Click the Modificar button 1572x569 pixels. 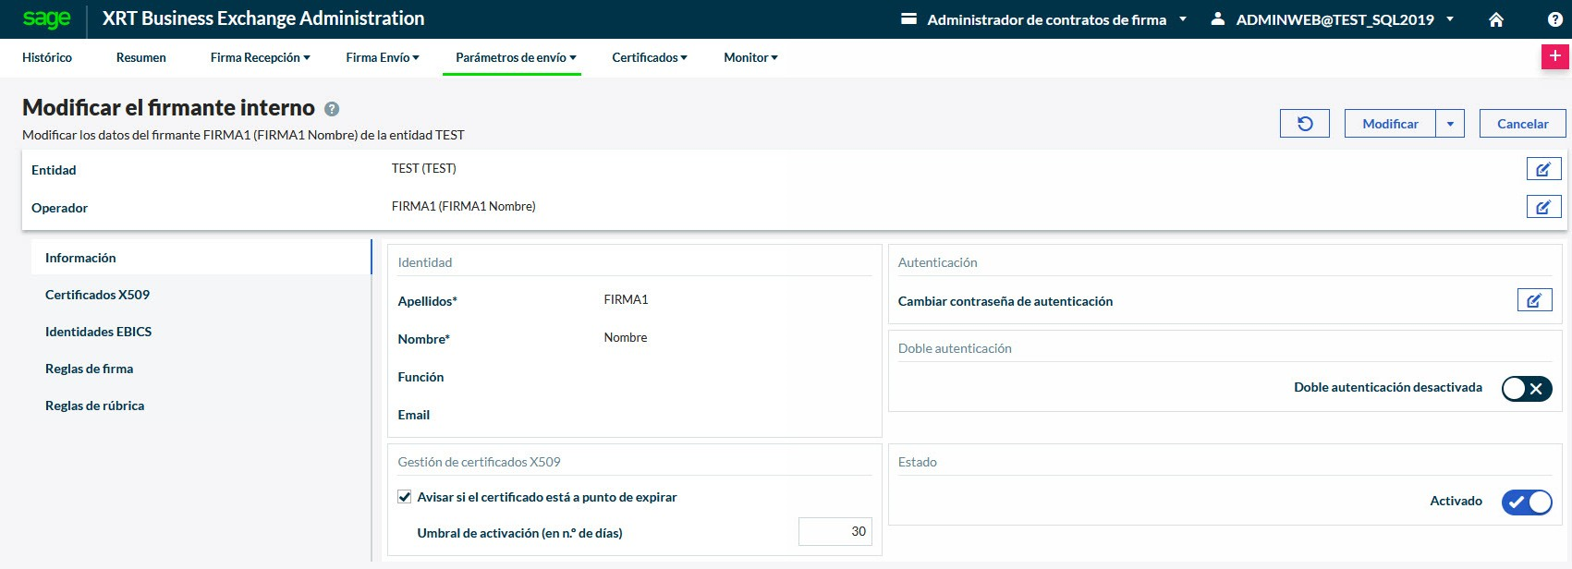[x=1390, y=124]
